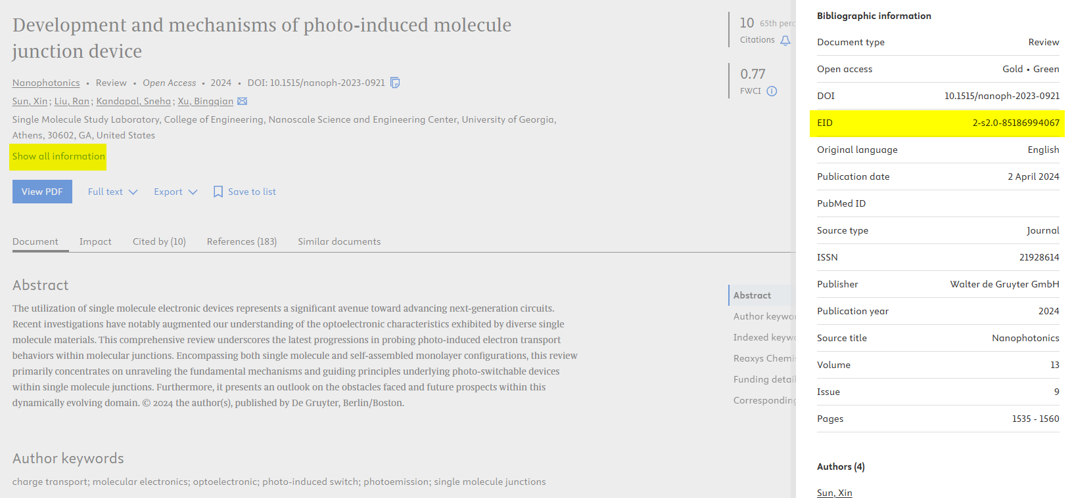Click author Kandapal, Sneha link
Image resolution: width=1072 pixels, height=498 pixels.
pyautogui.click(x=133, y=101)
